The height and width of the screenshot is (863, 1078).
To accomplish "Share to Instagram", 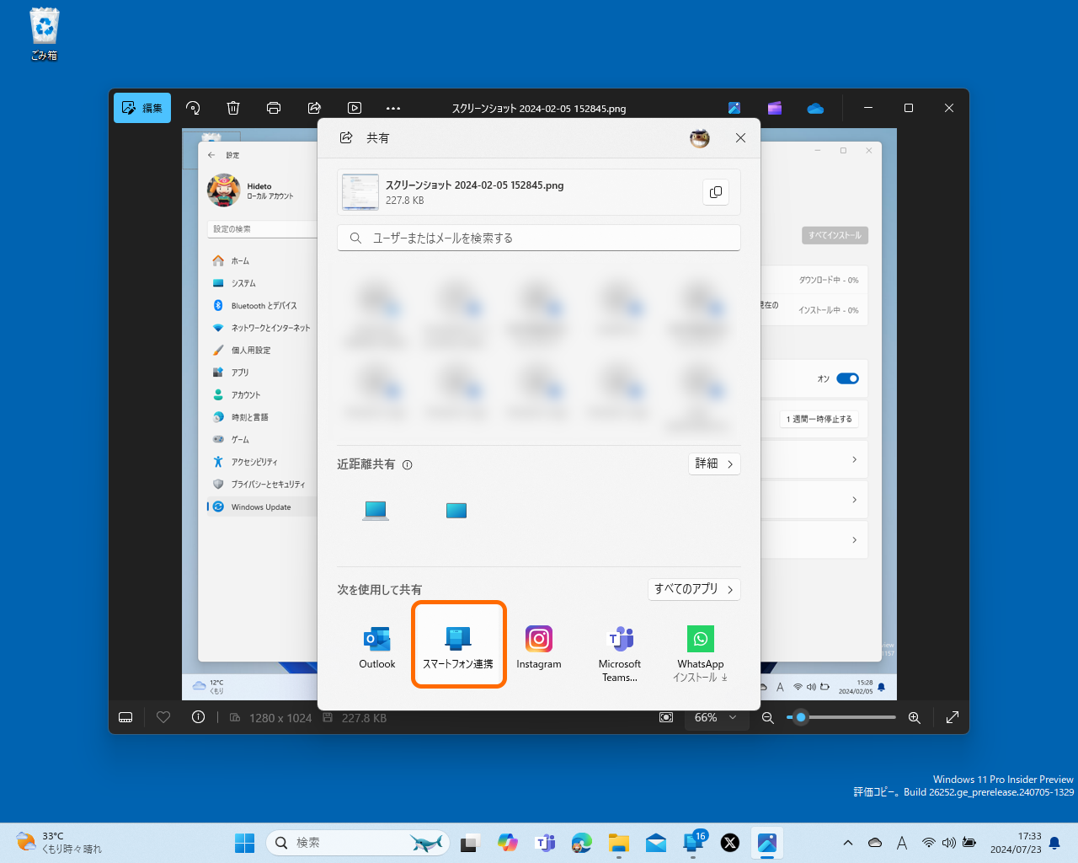I will 538,644.
